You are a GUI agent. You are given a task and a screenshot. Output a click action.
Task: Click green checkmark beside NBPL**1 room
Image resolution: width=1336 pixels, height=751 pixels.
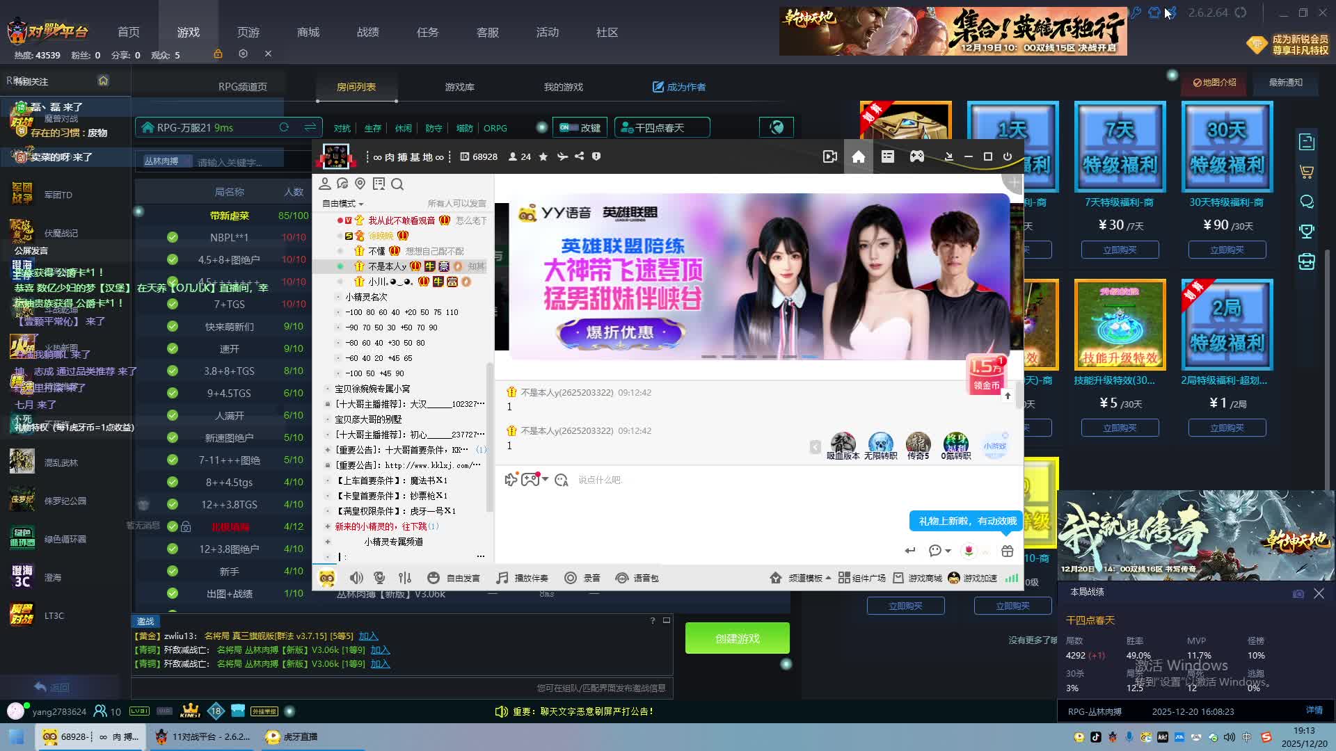[x=173, y=237]
